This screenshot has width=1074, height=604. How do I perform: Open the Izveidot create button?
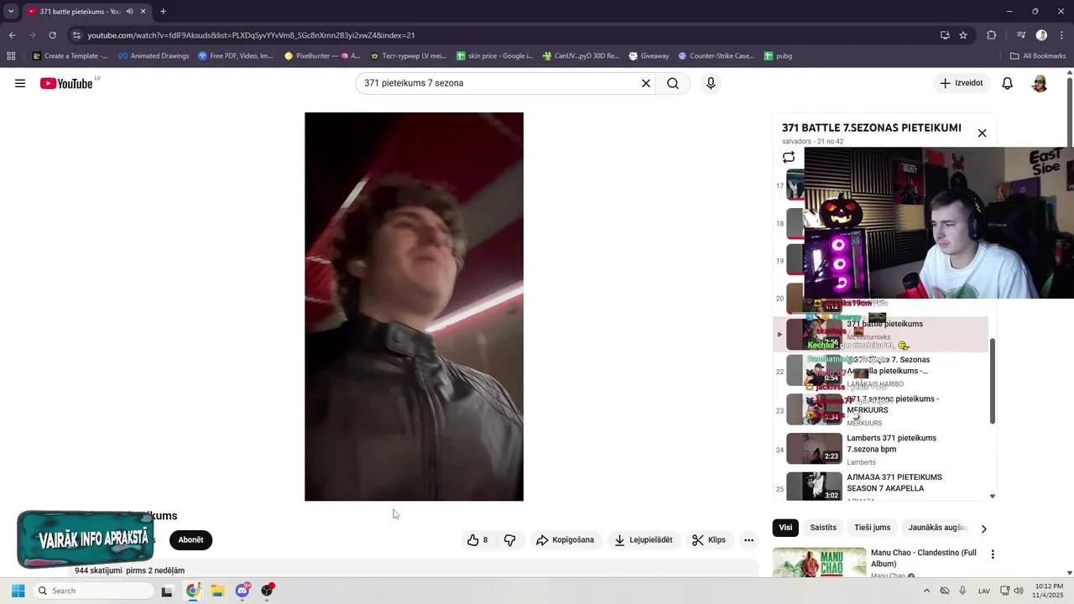(x=962, y=83)
